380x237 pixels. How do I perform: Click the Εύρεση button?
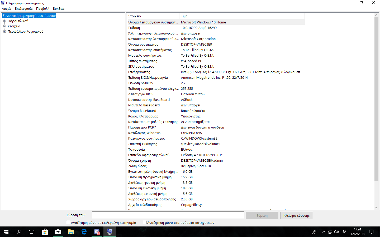[x=262, y=215]
